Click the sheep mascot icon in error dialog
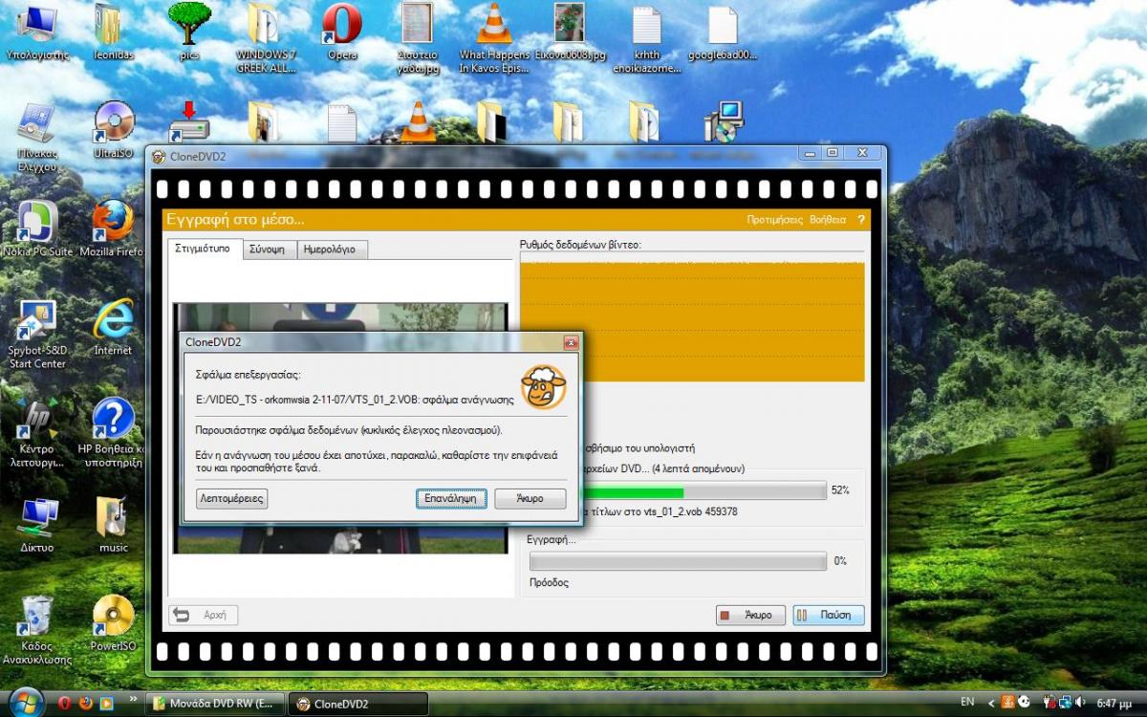The image size is (1147, 717). 544,387
